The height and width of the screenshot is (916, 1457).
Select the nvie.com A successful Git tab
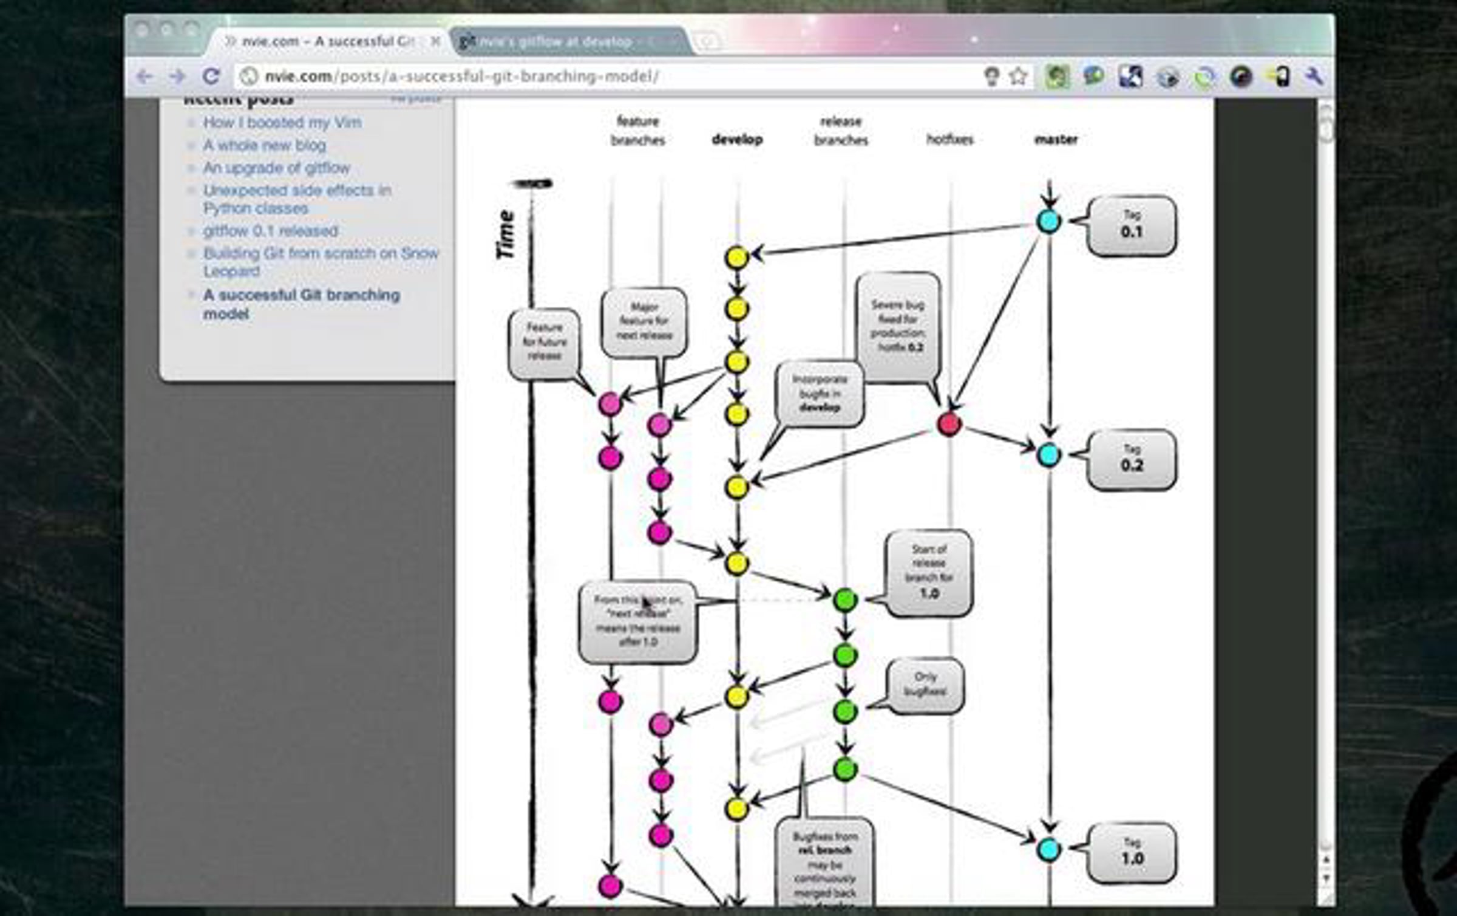tap(328, 41)
